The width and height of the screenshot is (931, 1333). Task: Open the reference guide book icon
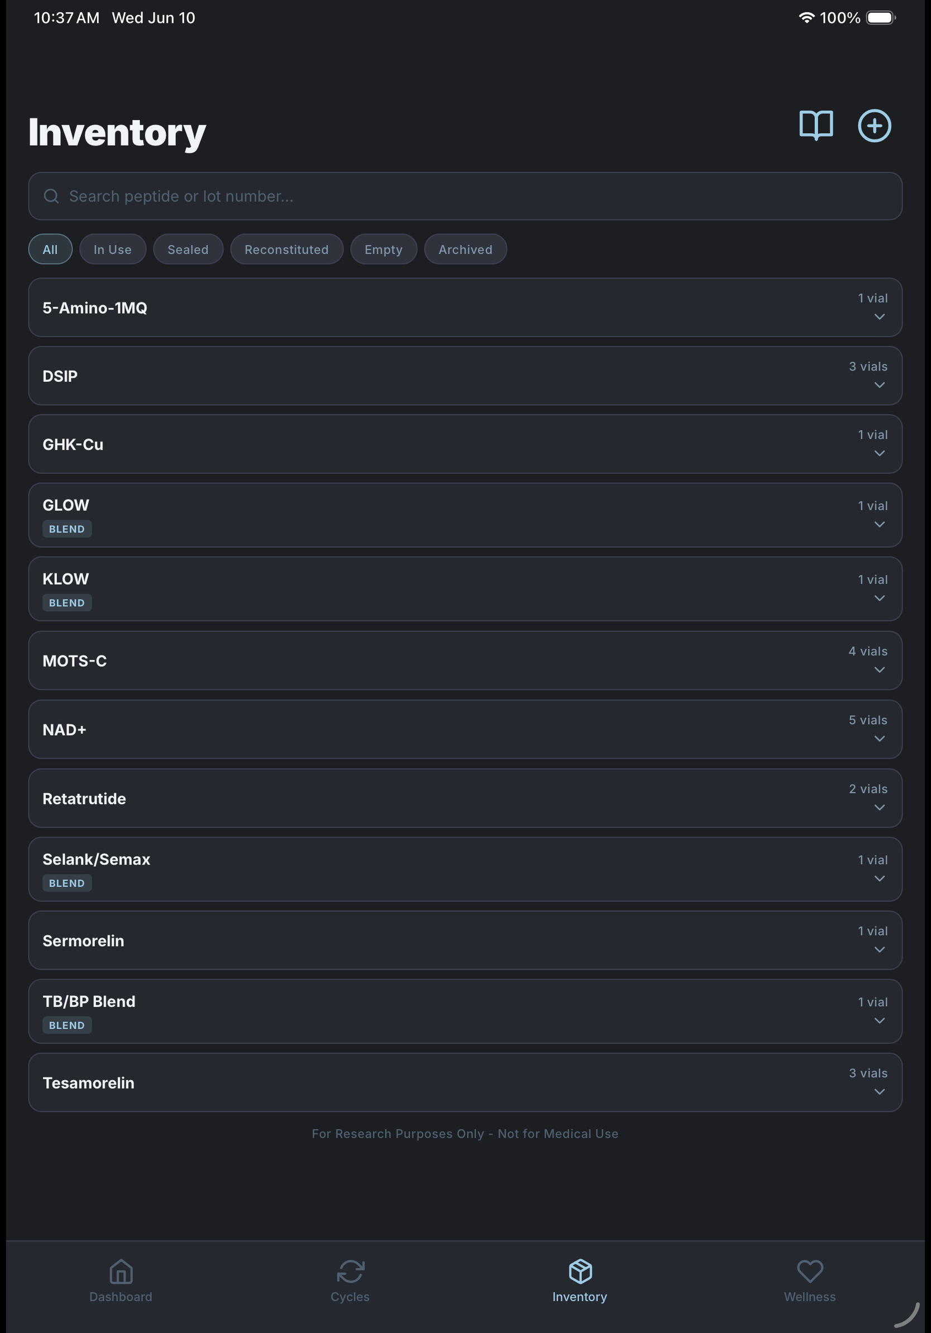[816, 126]
